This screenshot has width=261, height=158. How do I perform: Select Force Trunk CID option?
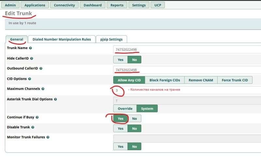(235, 80)
